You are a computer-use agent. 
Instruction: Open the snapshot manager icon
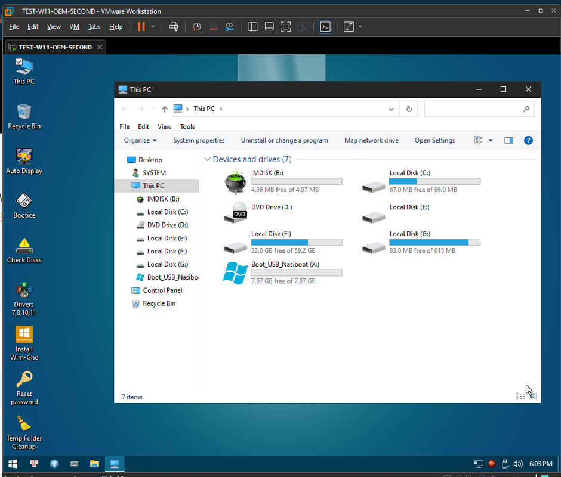click(x=230, y=27)
